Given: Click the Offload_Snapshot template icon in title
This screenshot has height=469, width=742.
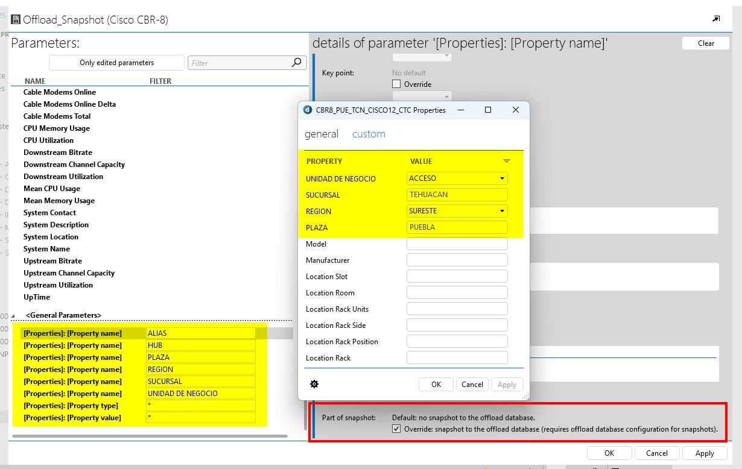Looking at the screenshot, I should click(16, 20).
